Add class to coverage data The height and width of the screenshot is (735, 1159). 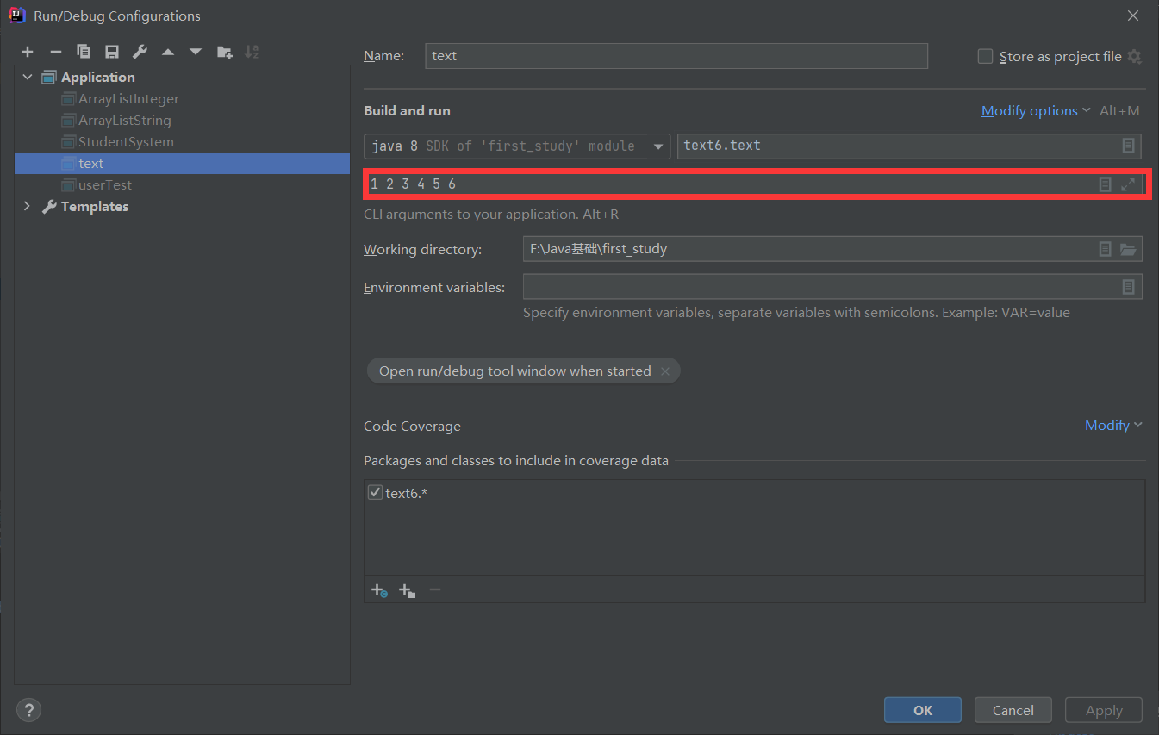point(379,590)
